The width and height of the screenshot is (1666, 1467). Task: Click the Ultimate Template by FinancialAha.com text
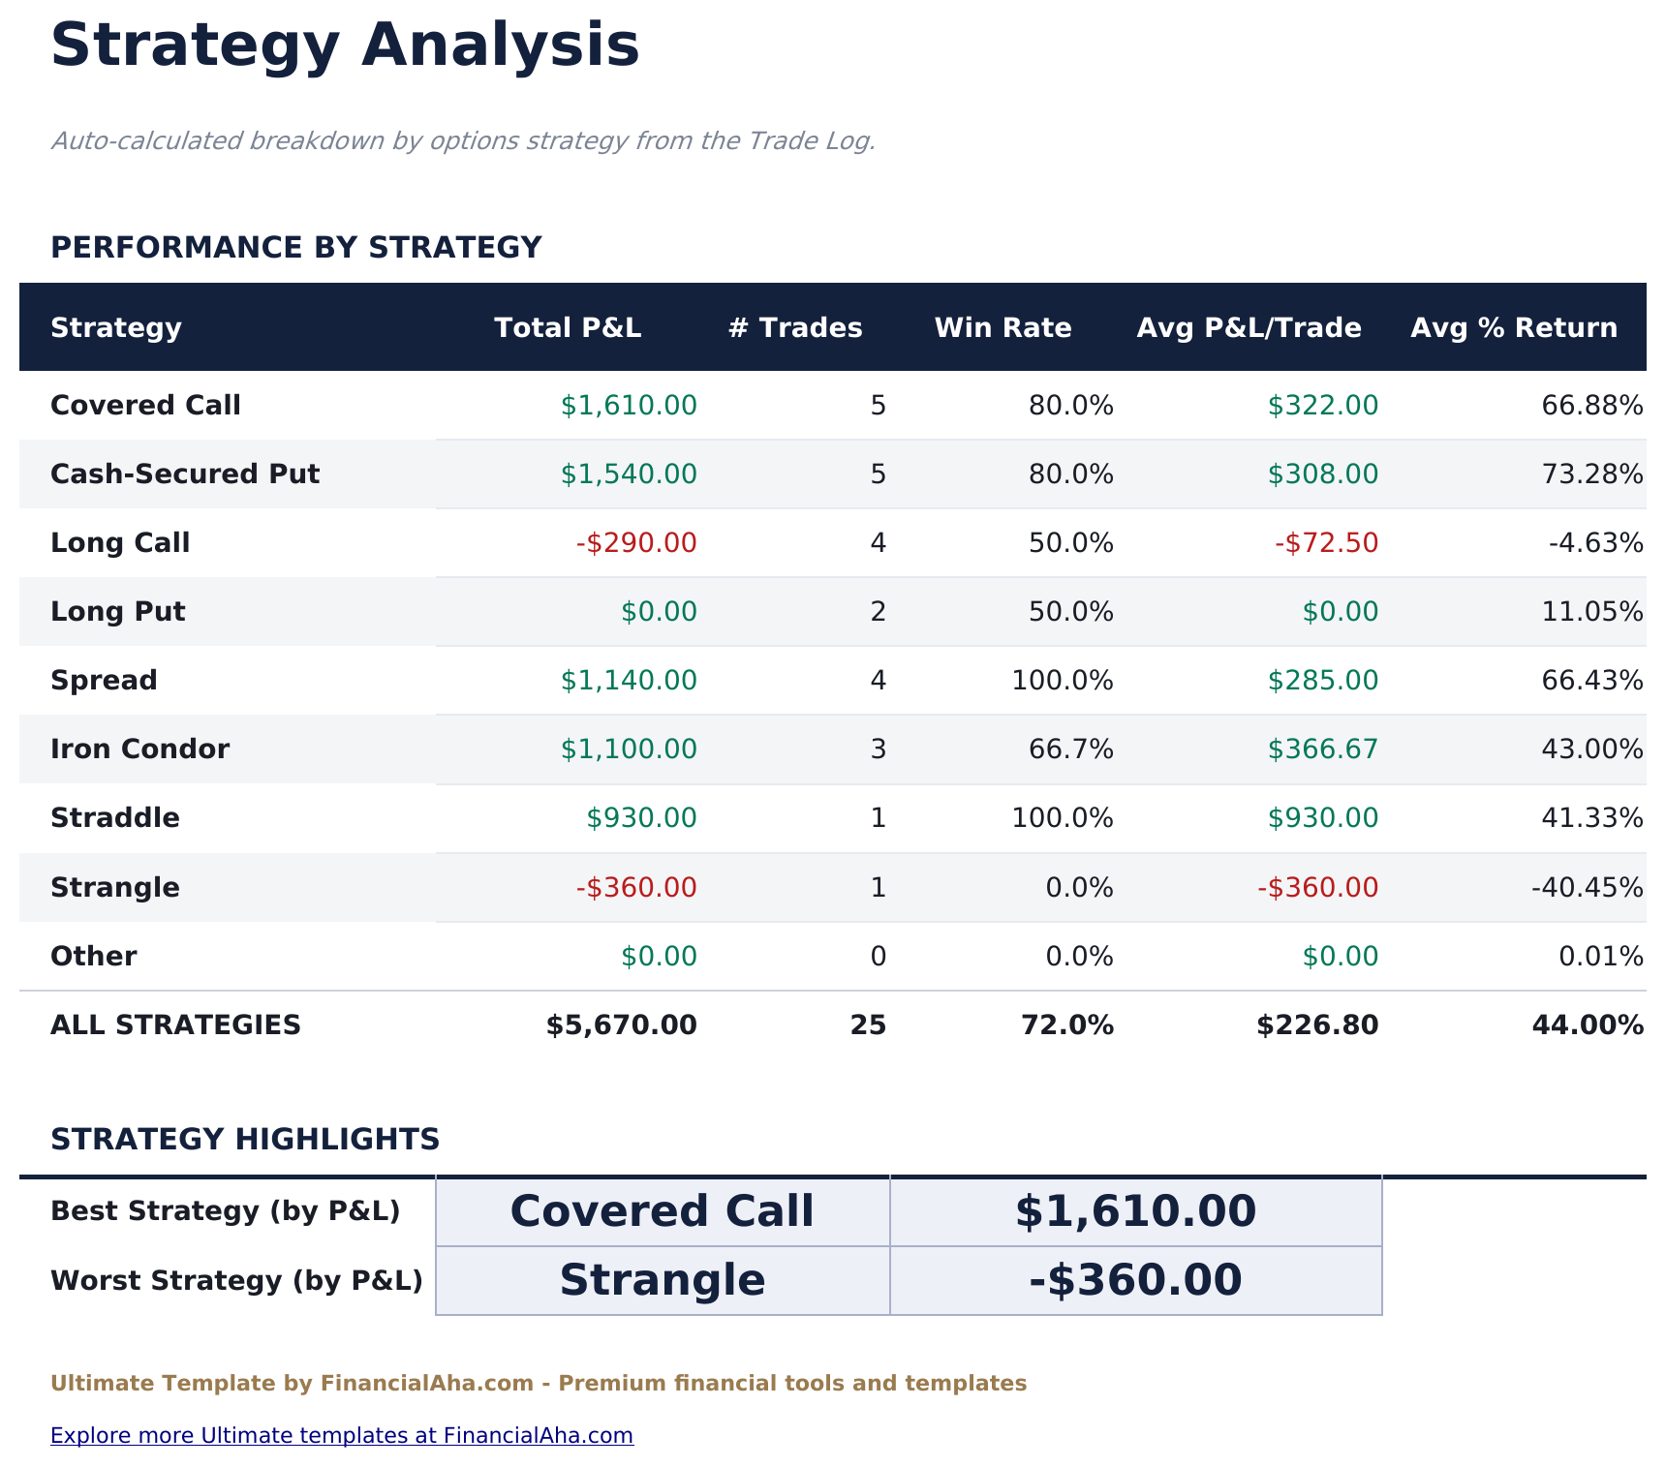click(539, 1383)
